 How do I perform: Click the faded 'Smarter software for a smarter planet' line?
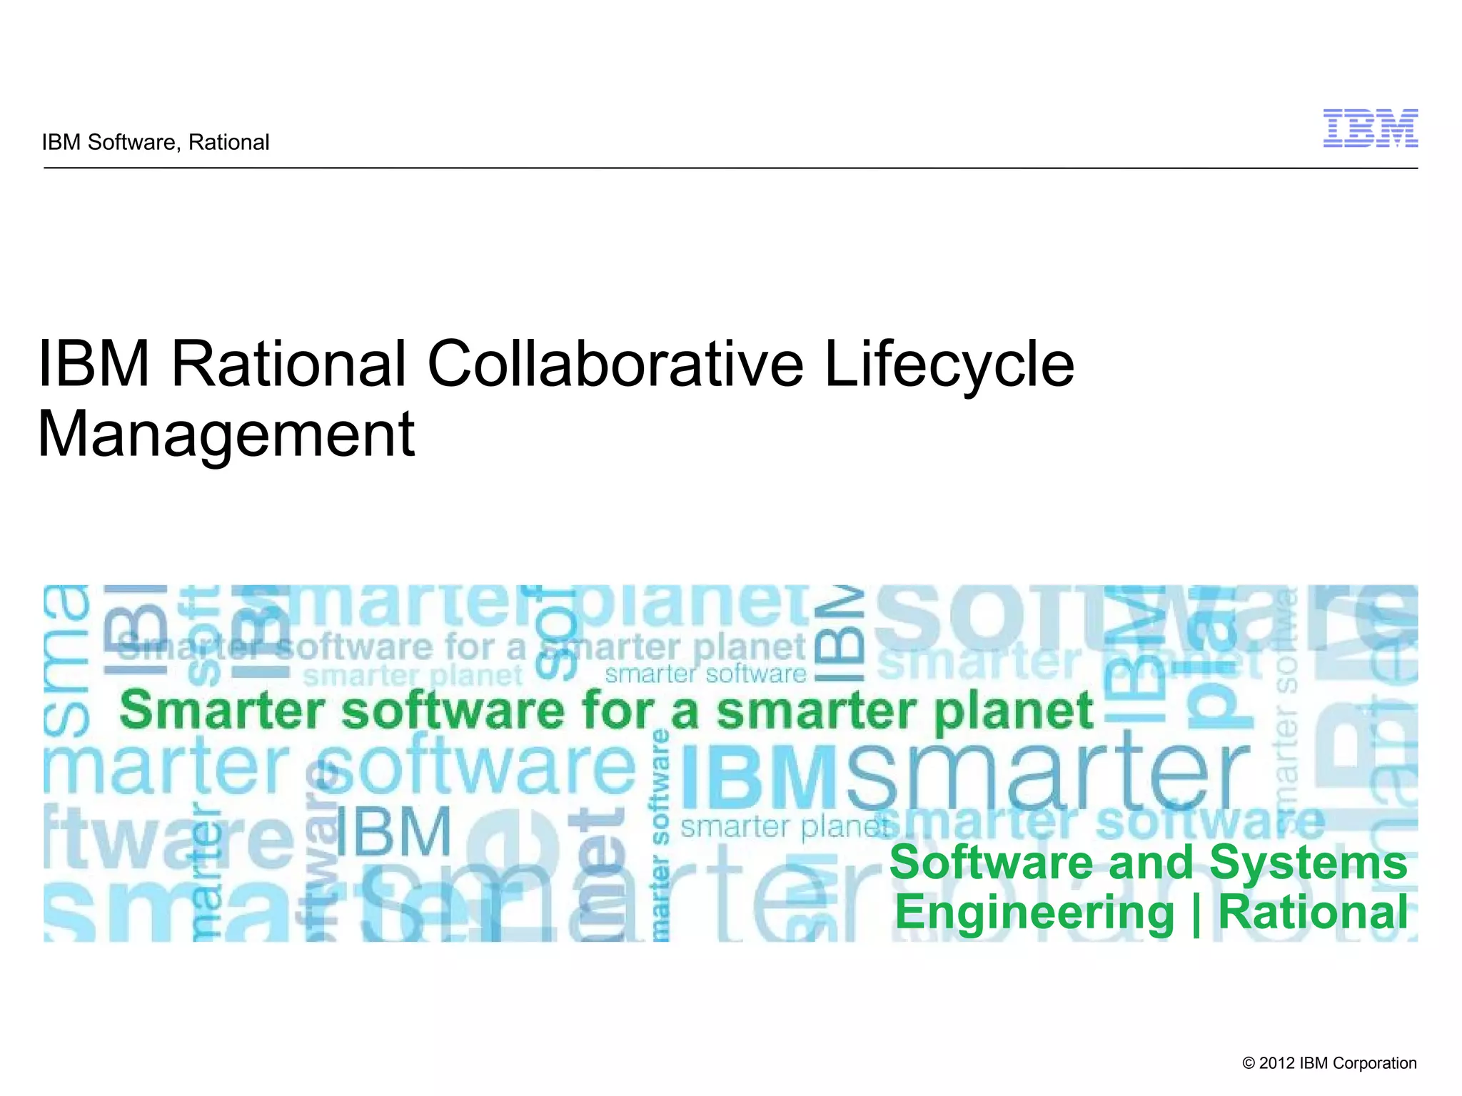pyautogui.click(x=463, y=648)
